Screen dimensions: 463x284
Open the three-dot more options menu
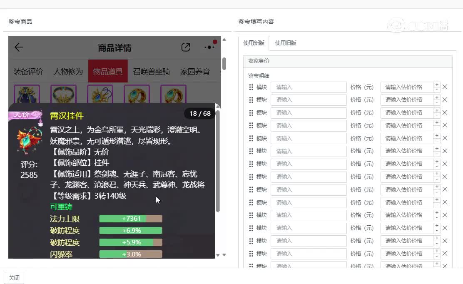[209, 47]
